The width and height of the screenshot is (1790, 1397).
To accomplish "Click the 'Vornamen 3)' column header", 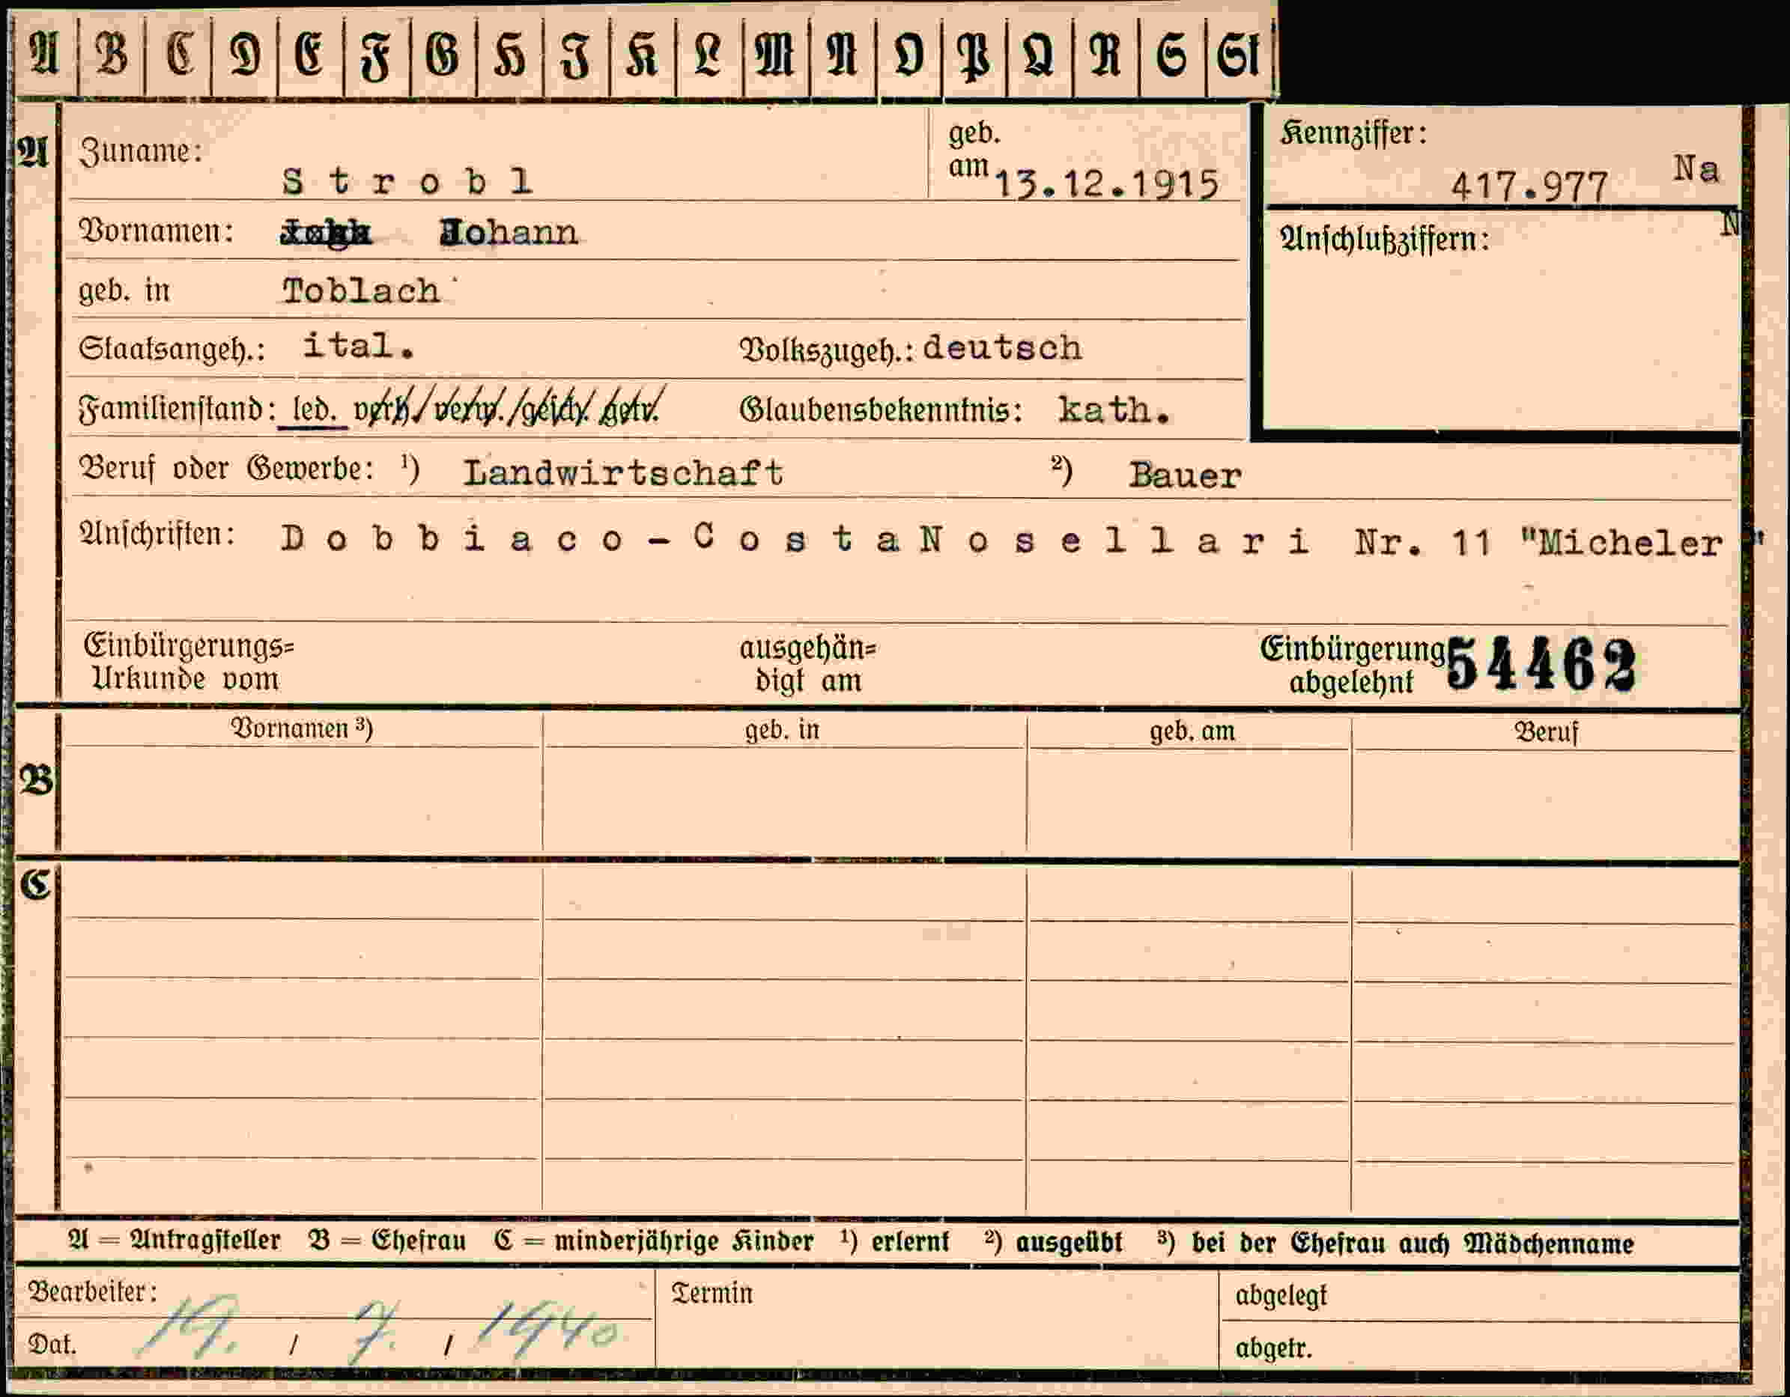I will (302, 728).
